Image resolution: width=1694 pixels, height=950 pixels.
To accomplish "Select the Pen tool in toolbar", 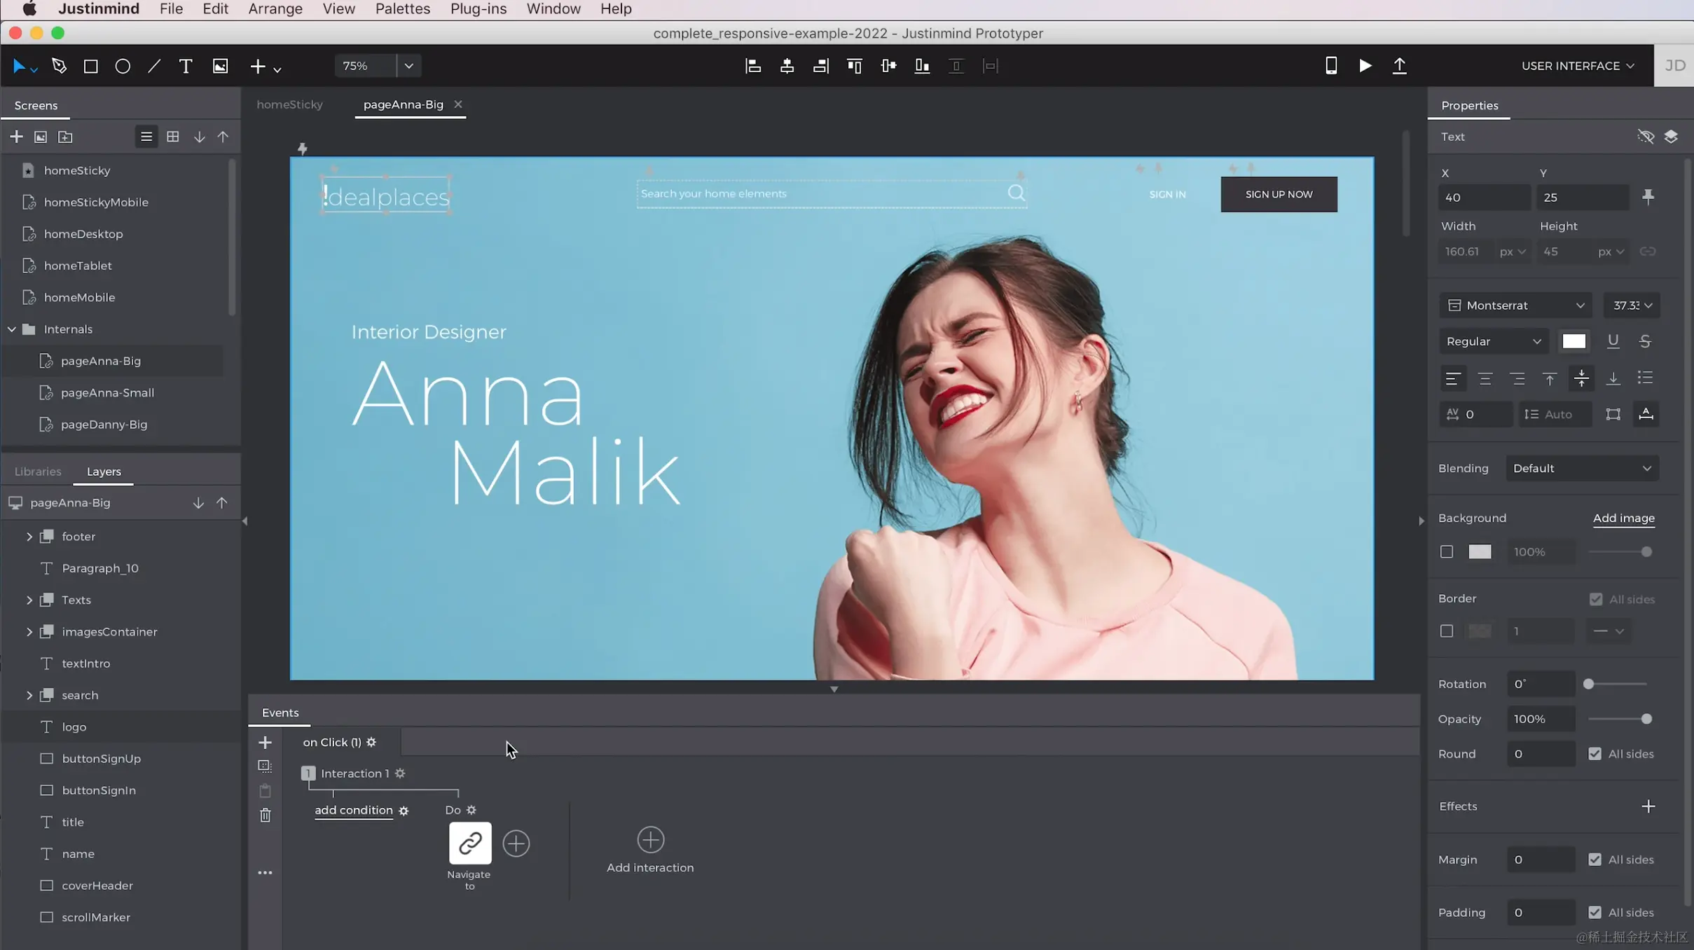I will coord(59,66).
